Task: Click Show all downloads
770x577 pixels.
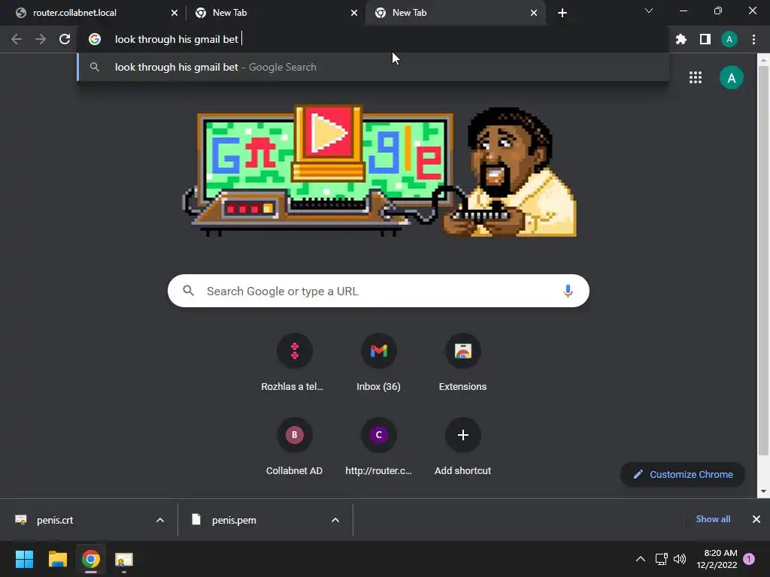Action: 713,519
